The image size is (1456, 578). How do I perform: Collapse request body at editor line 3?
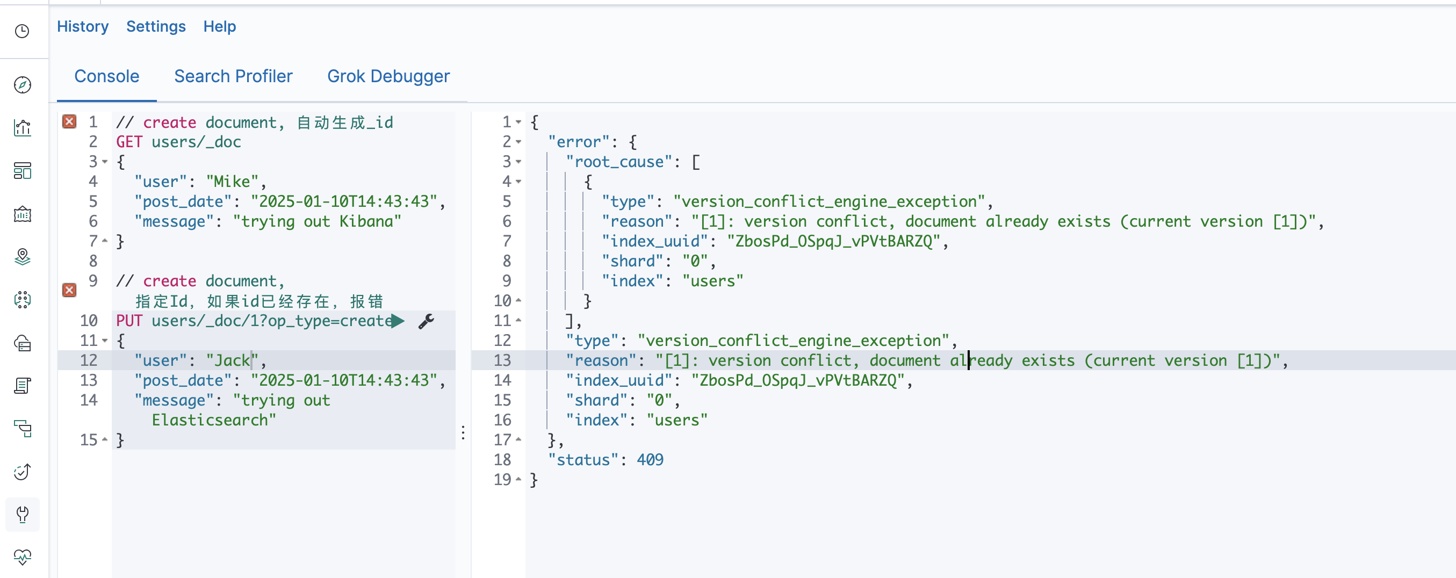pos(105,162)
